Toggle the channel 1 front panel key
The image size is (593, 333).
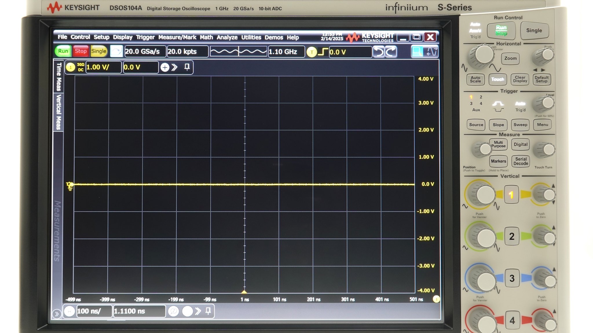[x=511, y=195]
